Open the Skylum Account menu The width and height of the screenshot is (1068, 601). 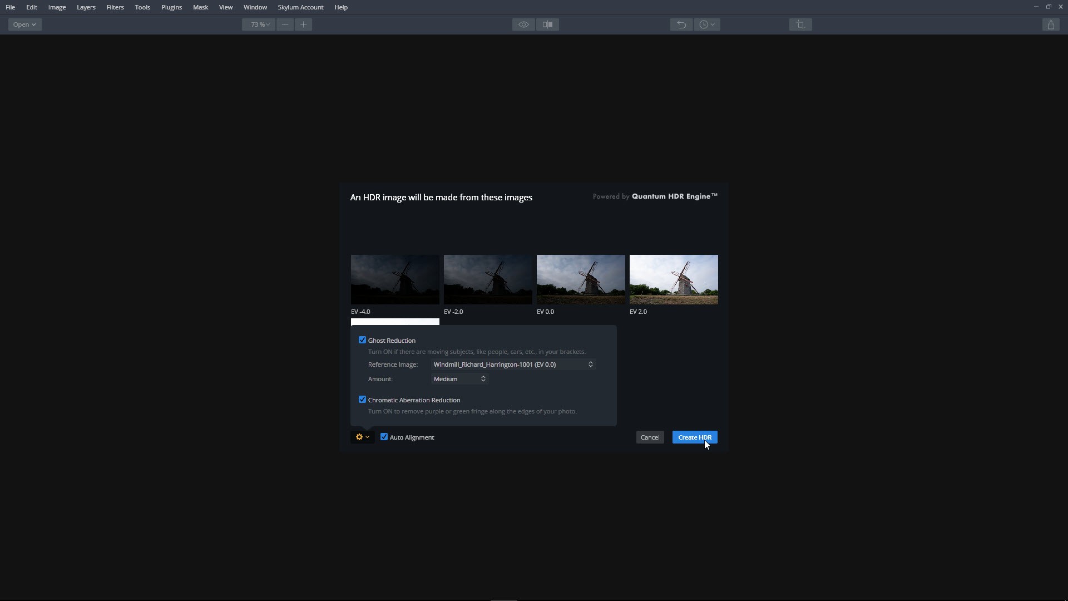(300, 7)
